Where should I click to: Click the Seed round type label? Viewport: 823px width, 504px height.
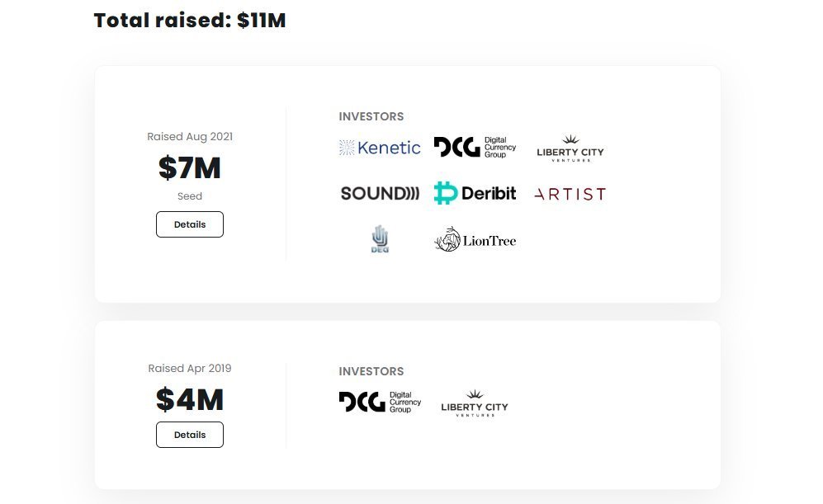(190, 196)
